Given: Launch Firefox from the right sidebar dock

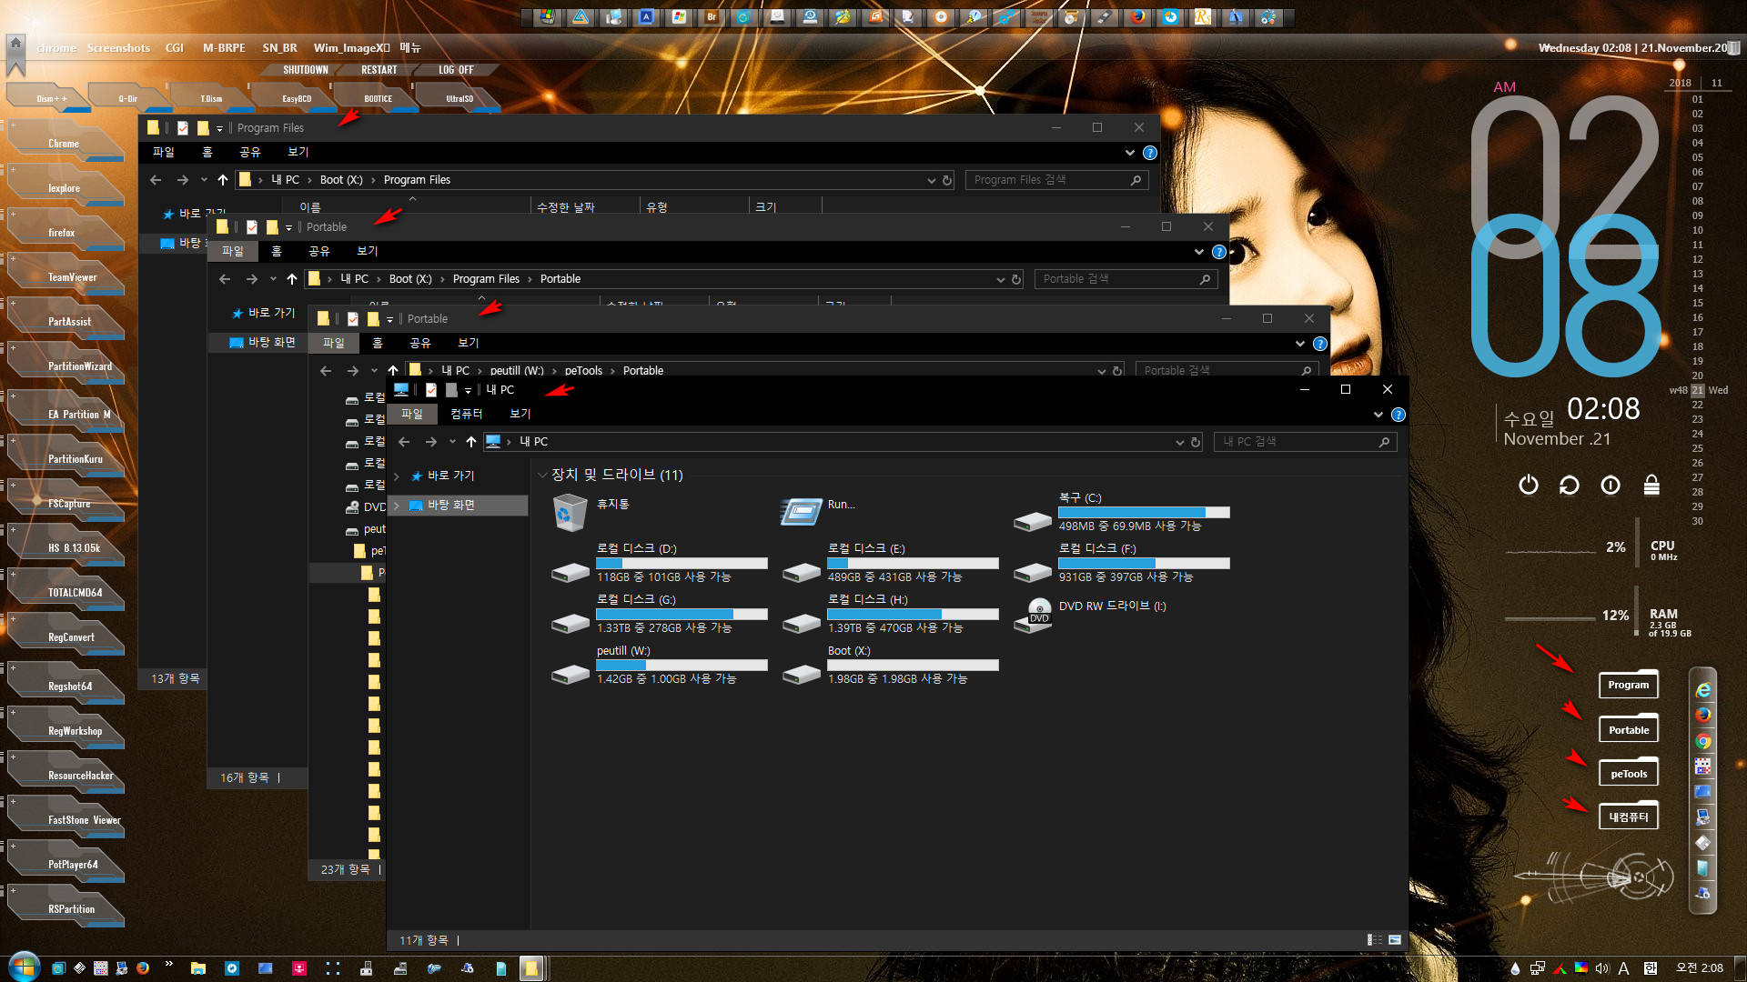Looking at the screenshot, I should click(x=1703, y=716).
